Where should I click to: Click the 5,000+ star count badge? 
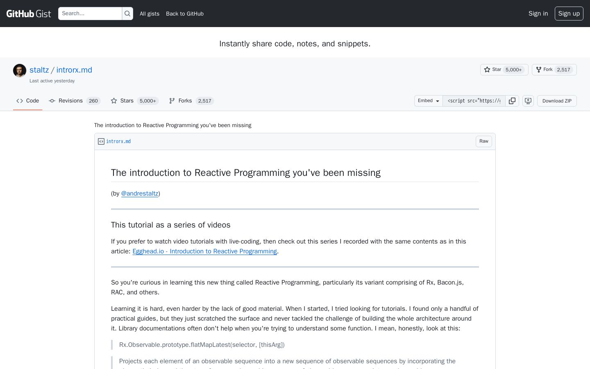(x=514, y=70)
